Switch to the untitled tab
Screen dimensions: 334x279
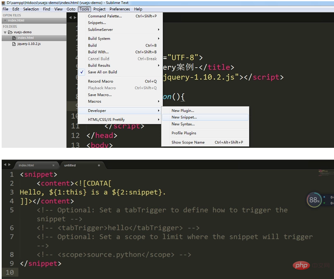click(x=82, y=165)
